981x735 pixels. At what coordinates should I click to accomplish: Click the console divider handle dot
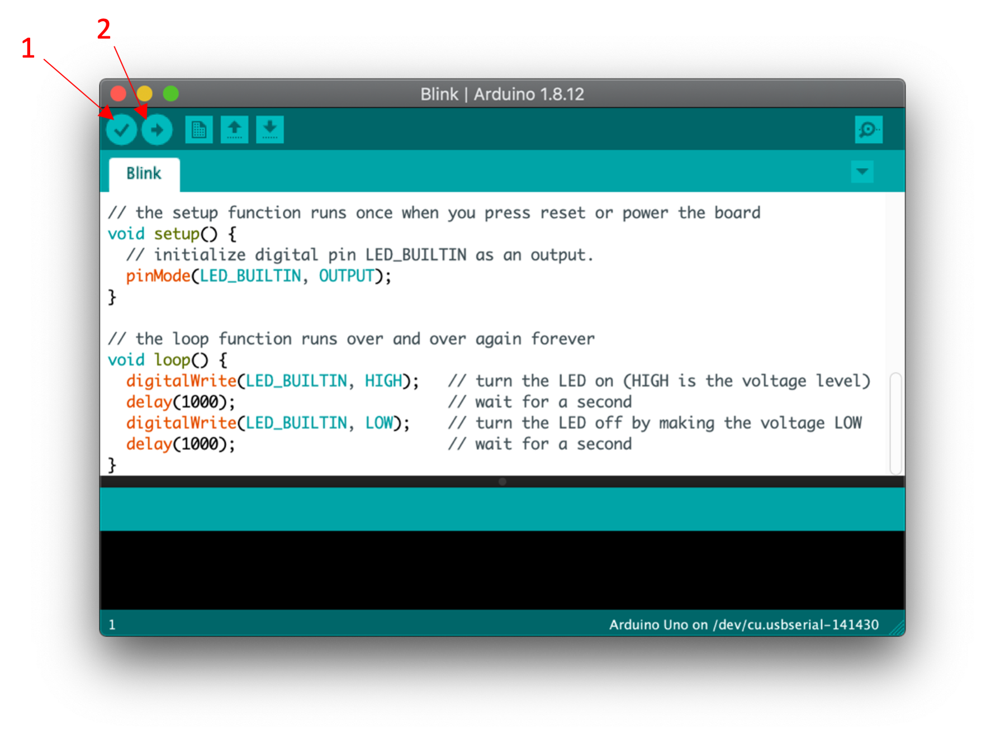503,482
